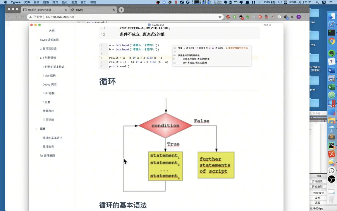Open the Typora app menu
Image resolution: width=337 pixels, height=211 pixels.
tap(16, 2)
